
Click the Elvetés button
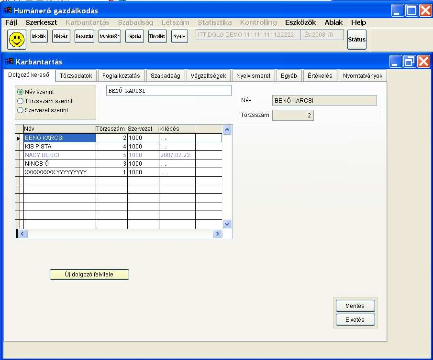355,319
